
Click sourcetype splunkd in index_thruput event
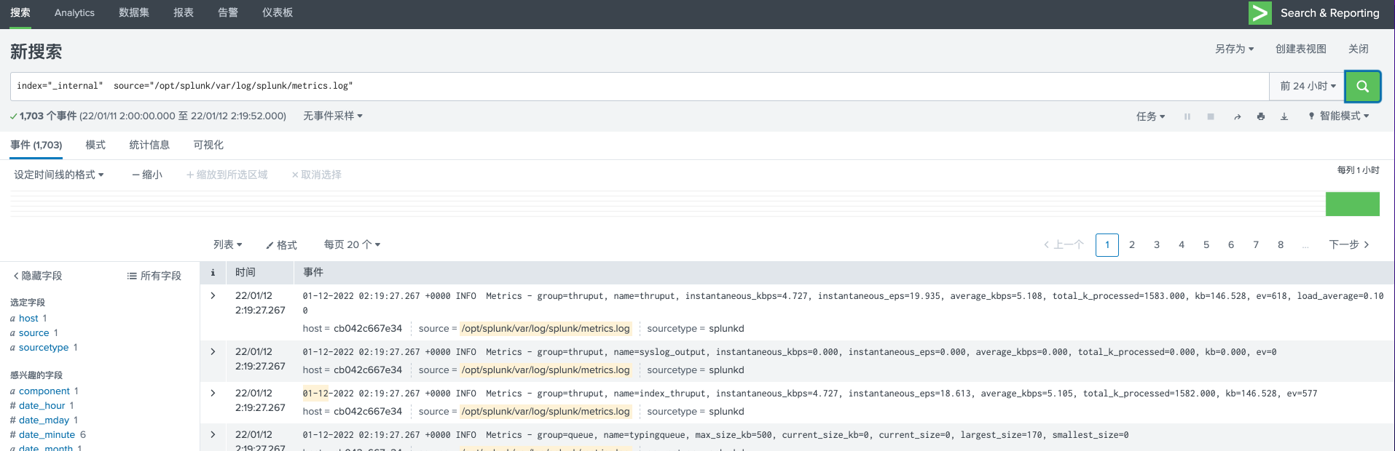[726, 411]
